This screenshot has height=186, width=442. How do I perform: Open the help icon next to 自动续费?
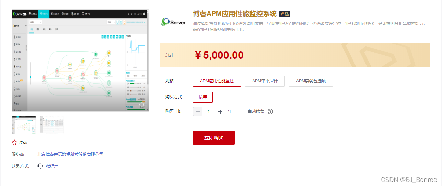(270, 111)
